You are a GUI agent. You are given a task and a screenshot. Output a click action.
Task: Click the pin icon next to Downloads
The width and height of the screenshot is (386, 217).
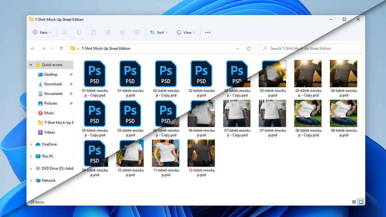71,84
